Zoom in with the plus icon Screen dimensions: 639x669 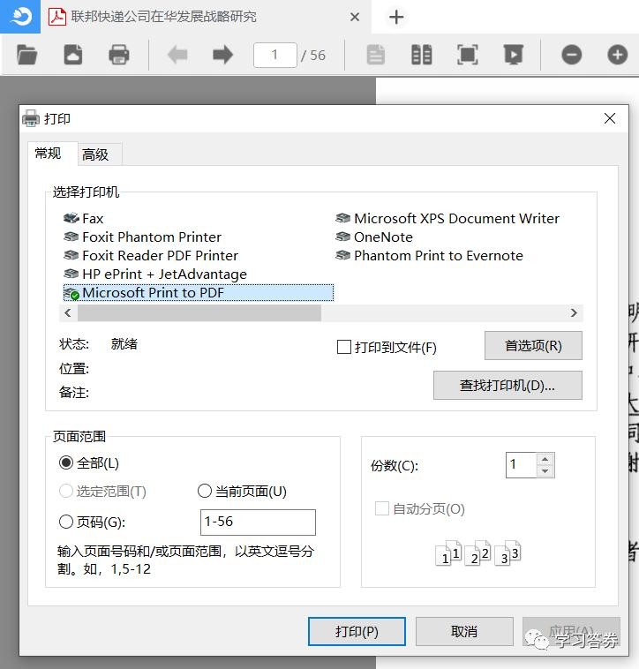618,55
